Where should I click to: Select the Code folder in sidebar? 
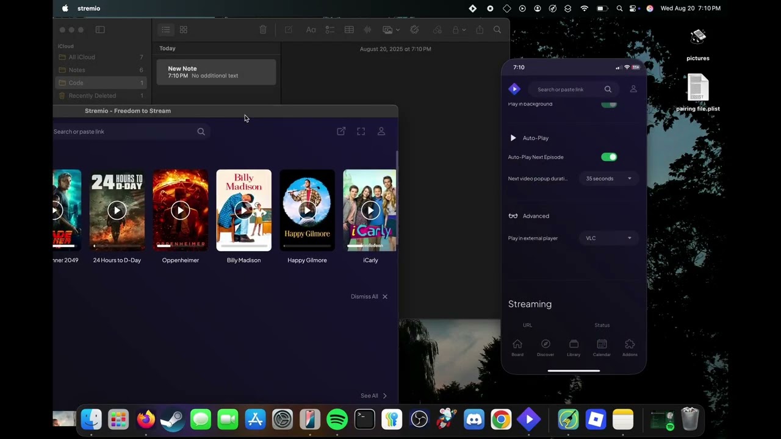pyautogui.click(x=101, y=82)
